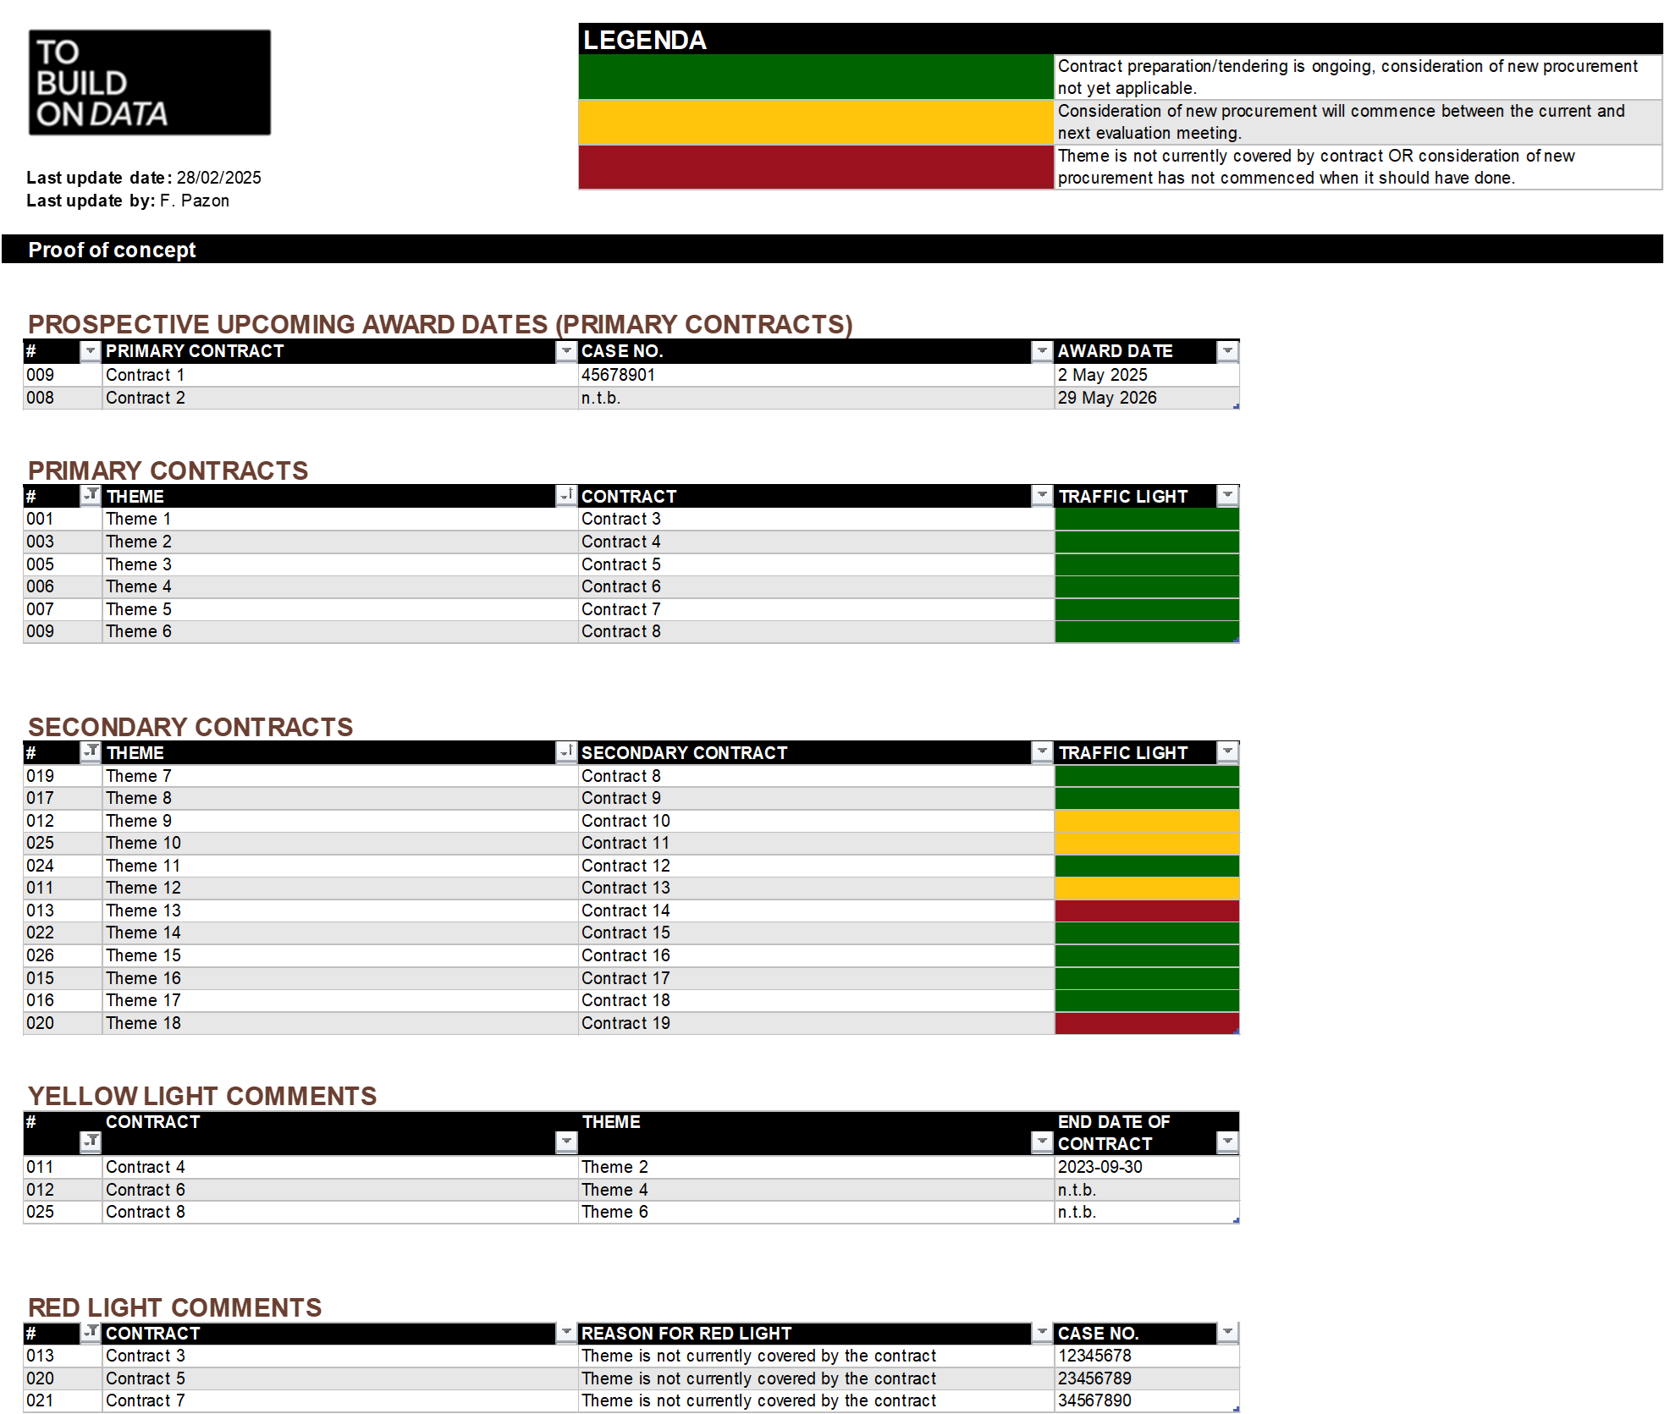Select the yellow legend color cell
Screen dimensions: 1664x1414
point(815,122)
